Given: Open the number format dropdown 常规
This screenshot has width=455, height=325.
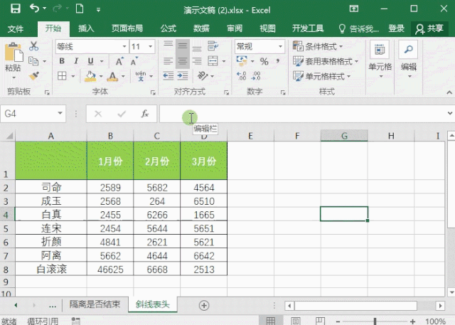Looking at the screenshot, I should click(280, 46).
